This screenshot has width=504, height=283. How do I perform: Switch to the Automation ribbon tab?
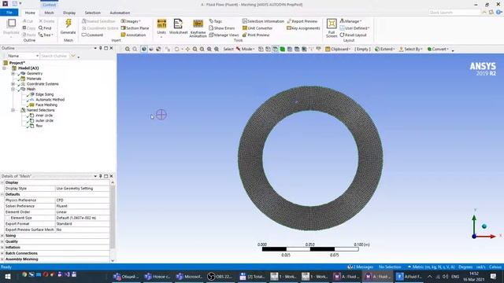120,13
